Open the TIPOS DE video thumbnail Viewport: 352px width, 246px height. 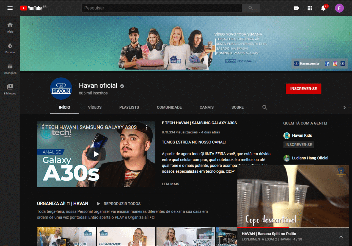click(x=66, y=236)
